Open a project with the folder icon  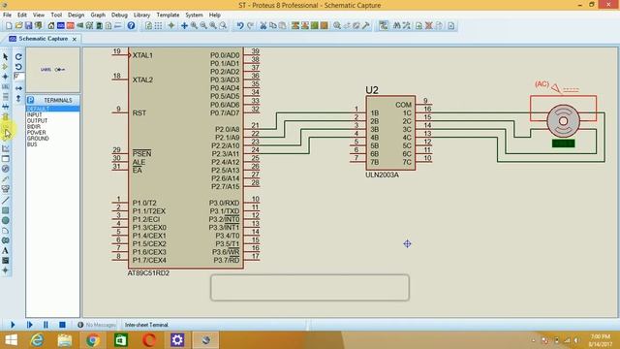click(18, 26)
